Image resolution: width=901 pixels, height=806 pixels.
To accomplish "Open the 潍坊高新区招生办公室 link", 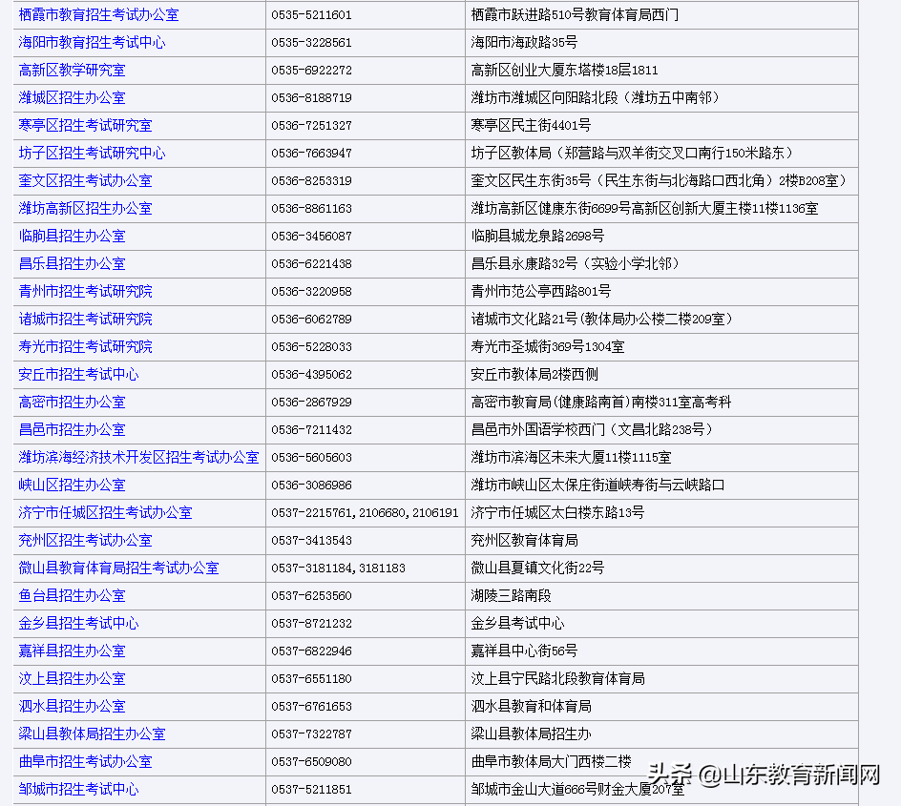I will click(x=86, y=208).
